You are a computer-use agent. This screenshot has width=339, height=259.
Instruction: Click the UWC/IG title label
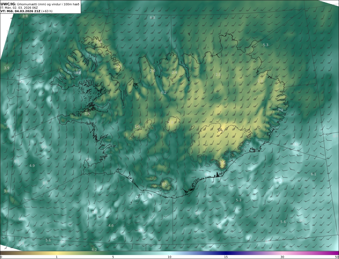(x=8, y=4)
